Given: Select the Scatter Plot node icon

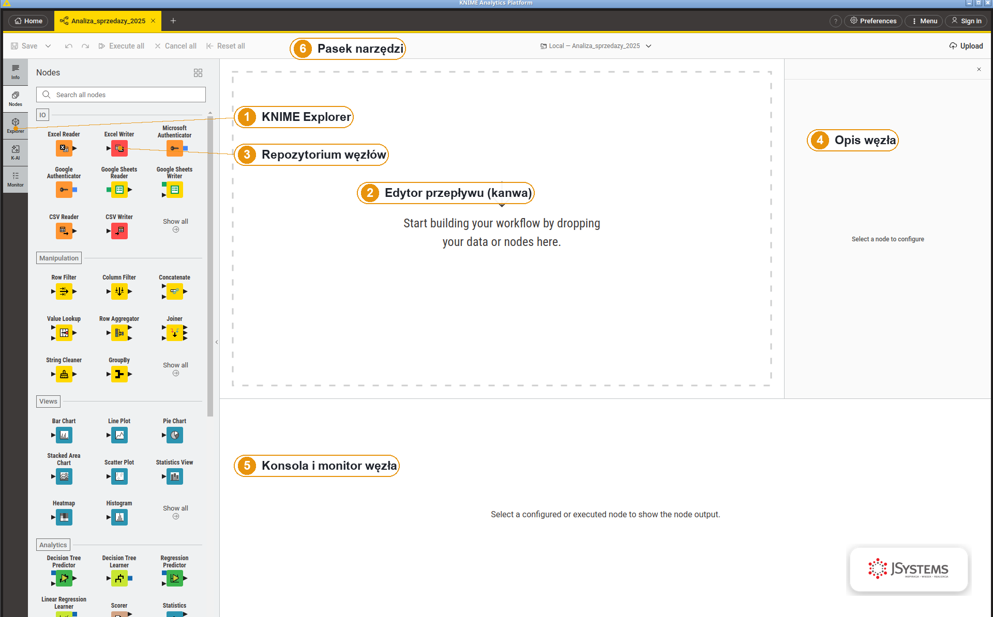Looking at the screenshot, I should [119, 476].
